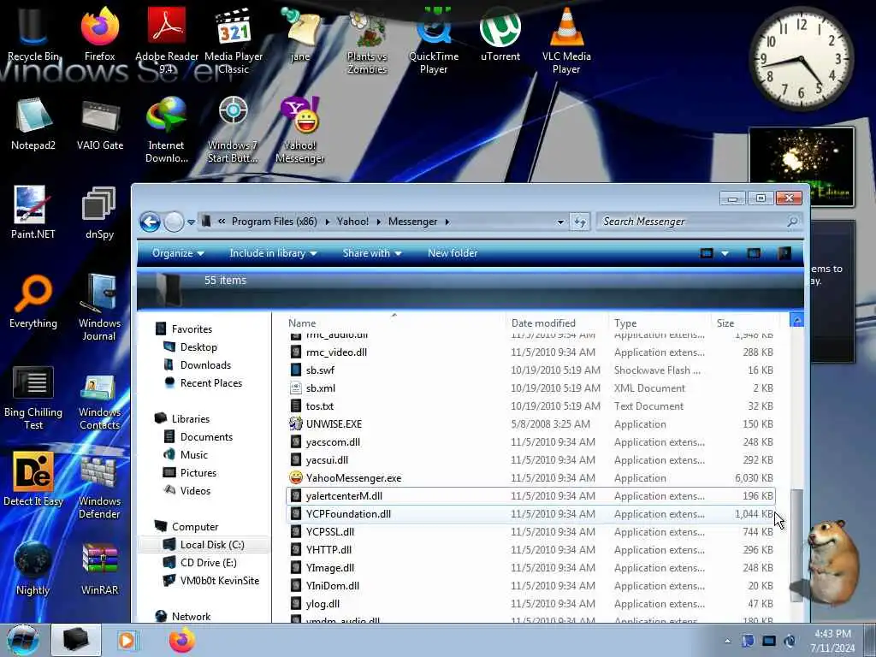This screenshot has height=657, width=876.
Task: Open Recycle Bin on the desktop
Action: pyautogui.click(x=33, y=34)
